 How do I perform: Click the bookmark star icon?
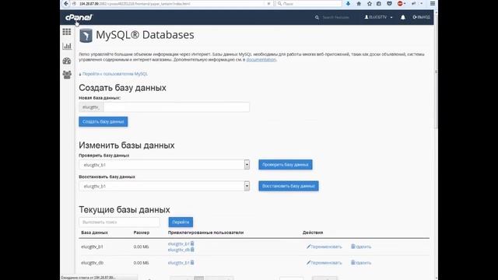[x=369, y=3]
